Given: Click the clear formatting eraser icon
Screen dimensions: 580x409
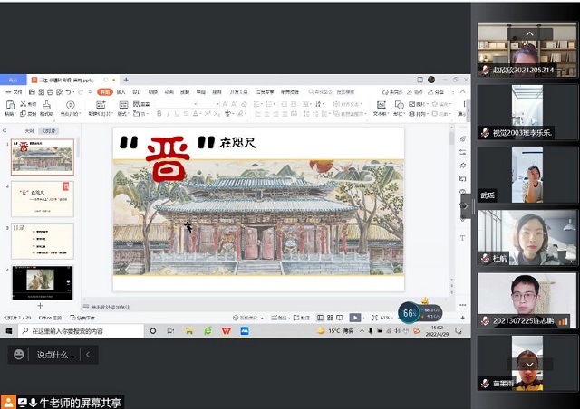Looking at the screenshot, I should (x=244, y=104).
